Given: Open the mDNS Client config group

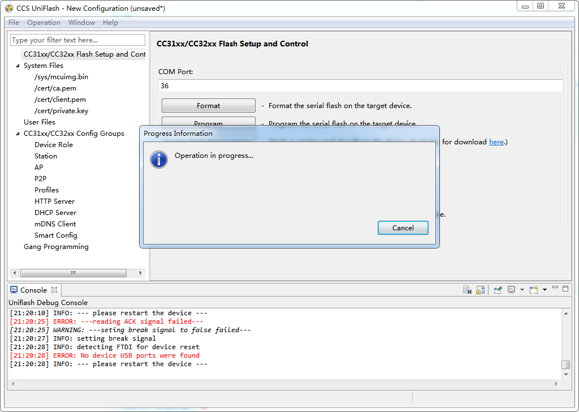Looking at the screenshot, I should 55,224.
